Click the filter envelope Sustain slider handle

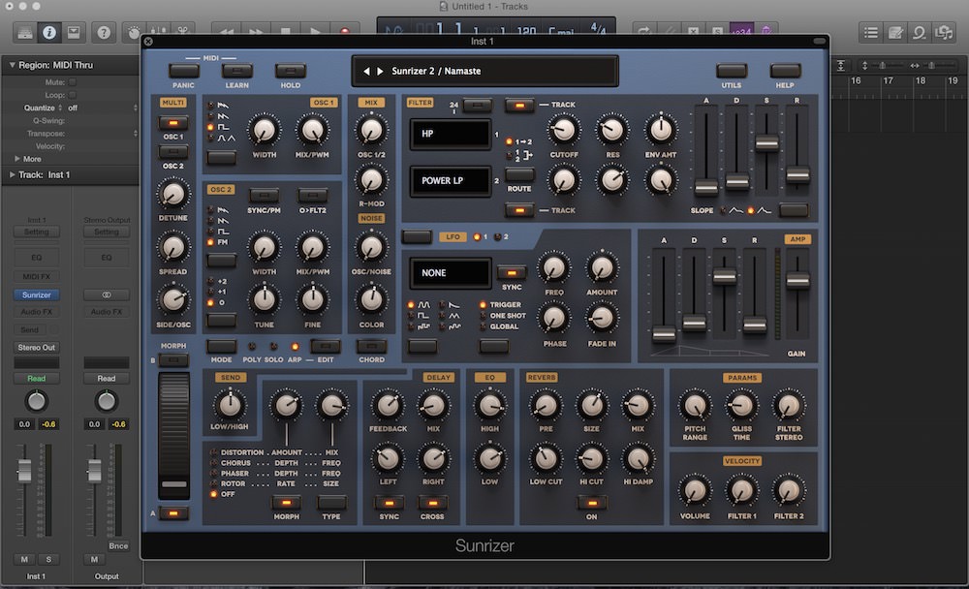pos(766,143)
